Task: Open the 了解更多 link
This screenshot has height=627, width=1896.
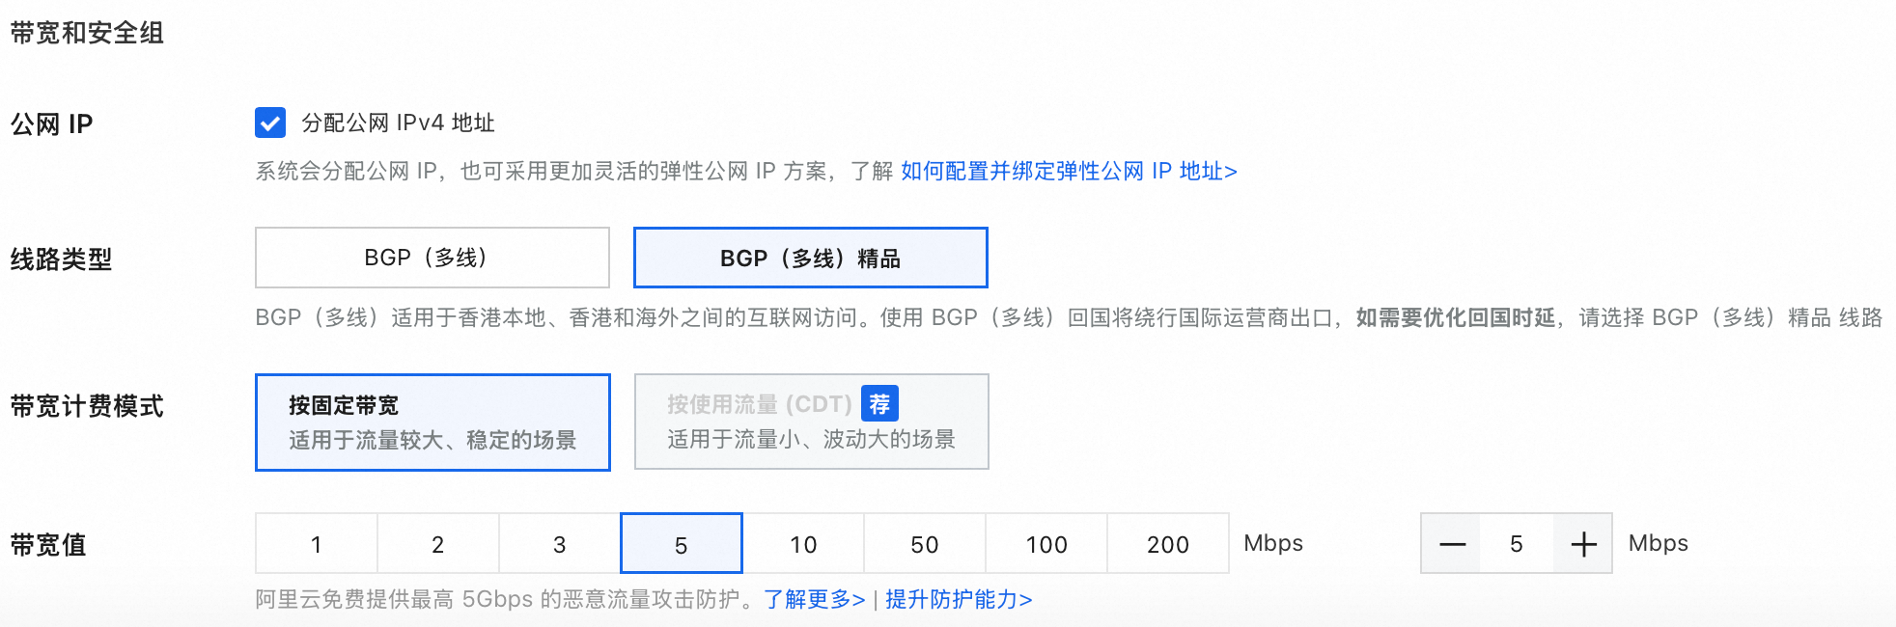Action: [814, 598]
